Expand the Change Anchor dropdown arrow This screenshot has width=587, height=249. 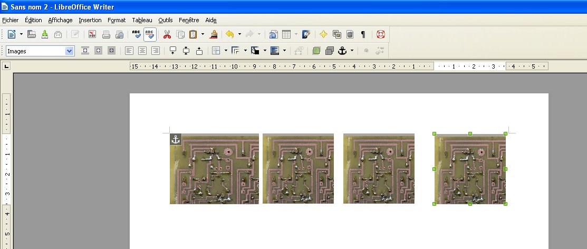pos(352,51)
